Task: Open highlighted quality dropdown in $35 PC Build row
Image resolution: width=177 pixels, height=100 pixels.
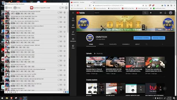Action: [x=13, y=67]
